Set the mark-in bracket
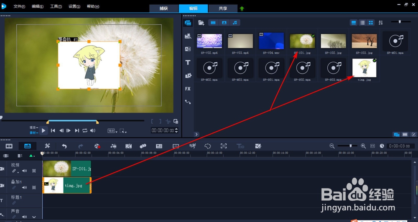 pyautogui.click(x=152, y=121)
